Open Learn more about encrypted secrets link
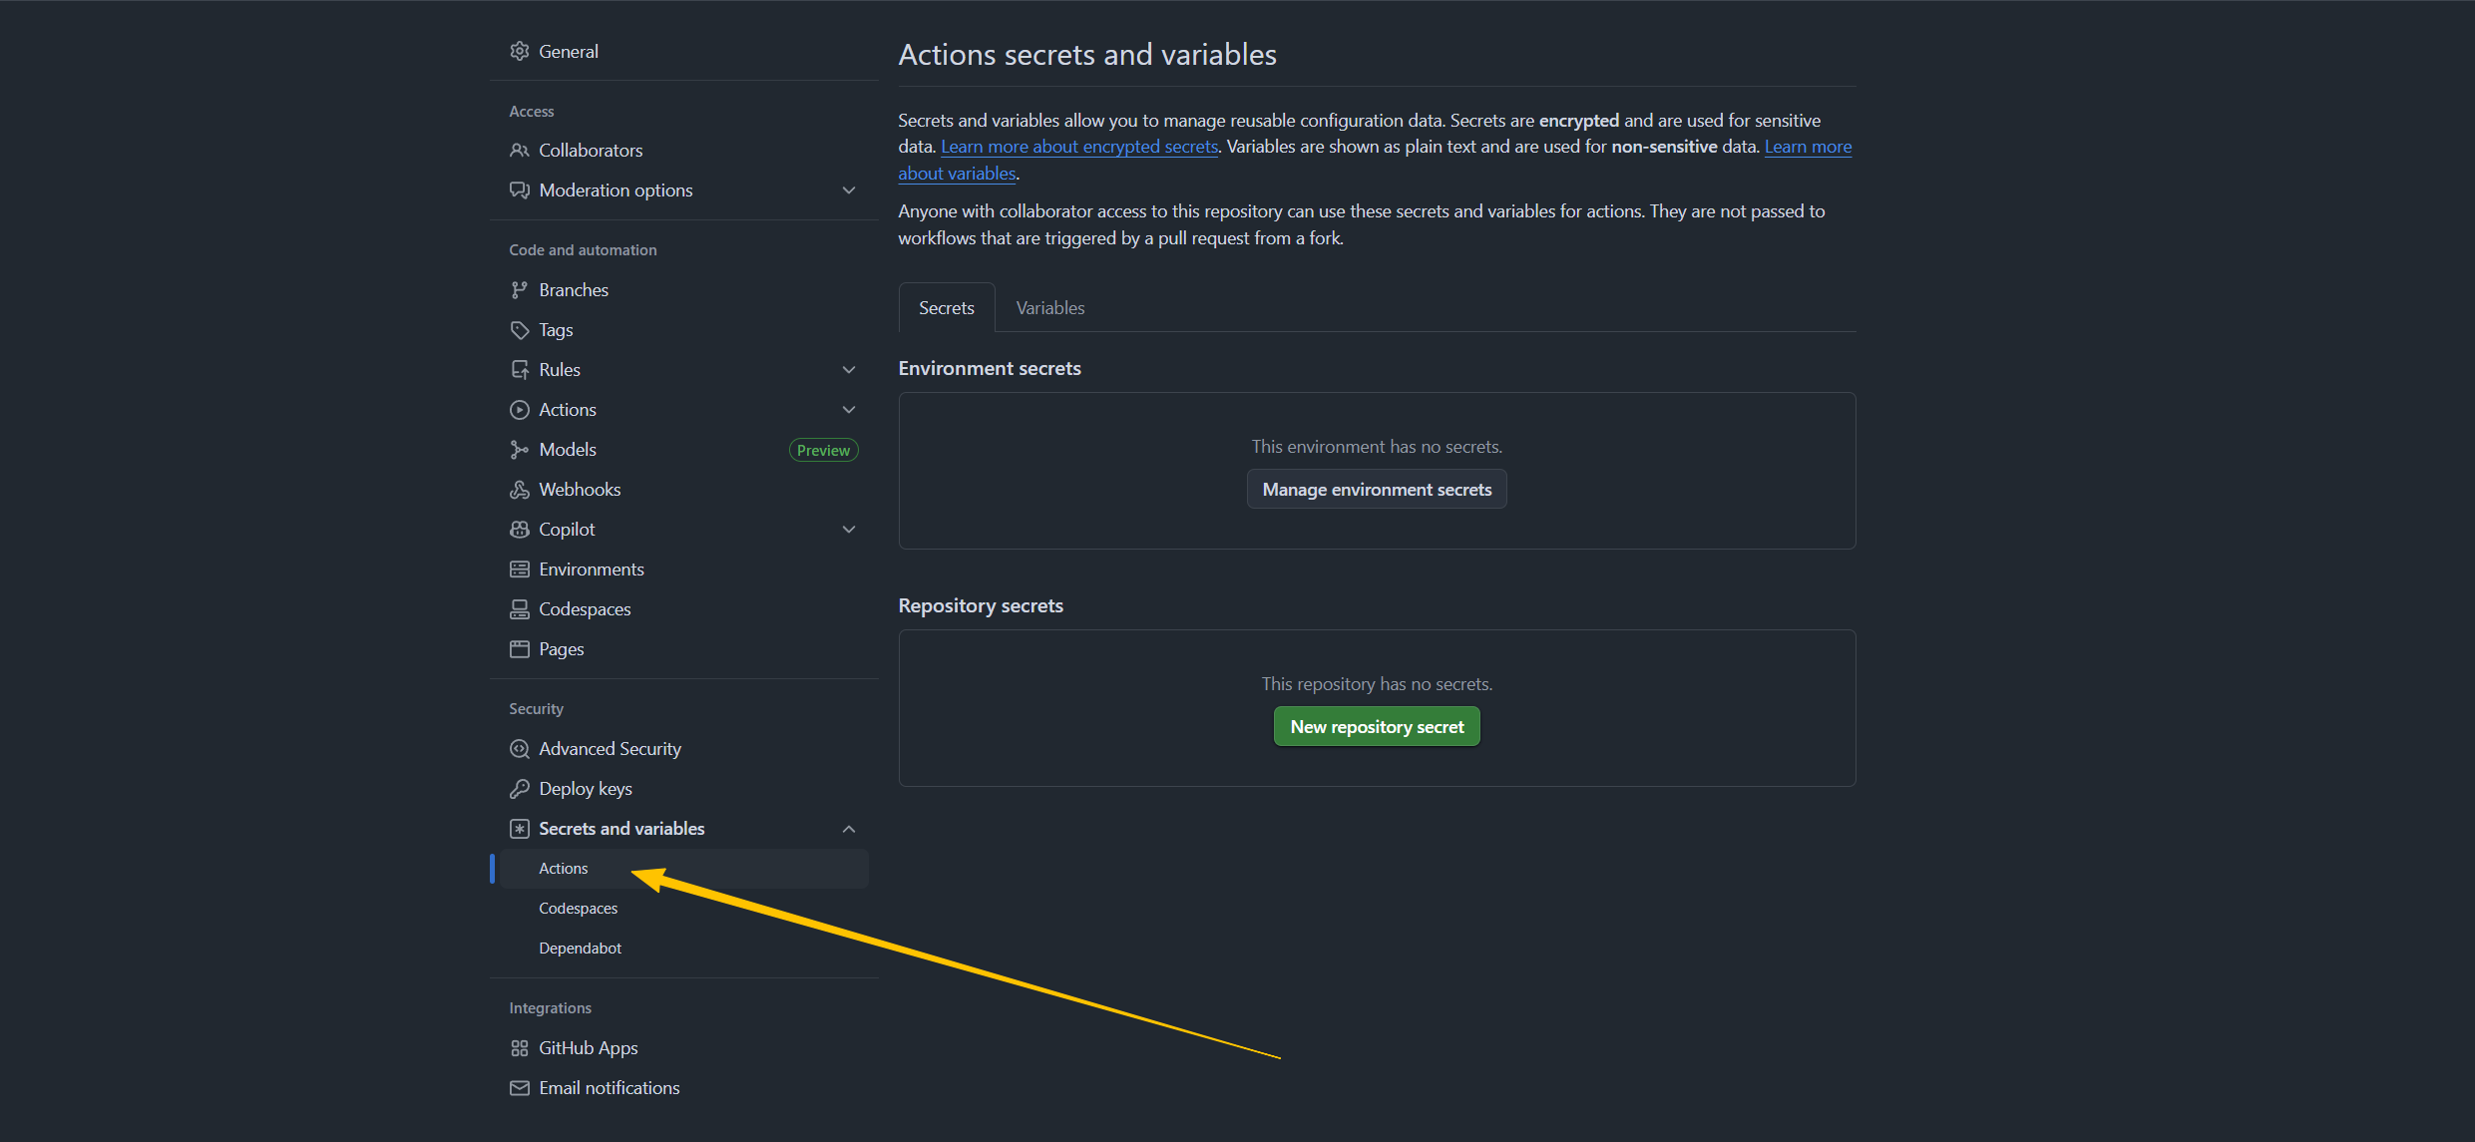Viewport: 2475px width, 1142px height. 1078,147
